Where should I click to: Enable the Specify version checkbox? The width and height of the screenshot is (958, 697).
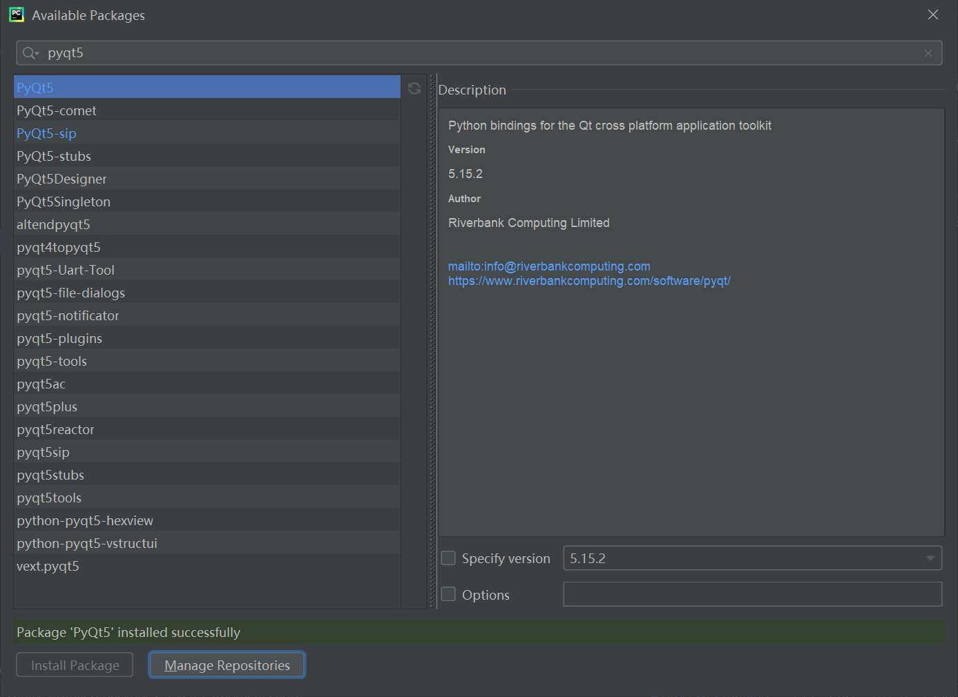tap(449, 558)
